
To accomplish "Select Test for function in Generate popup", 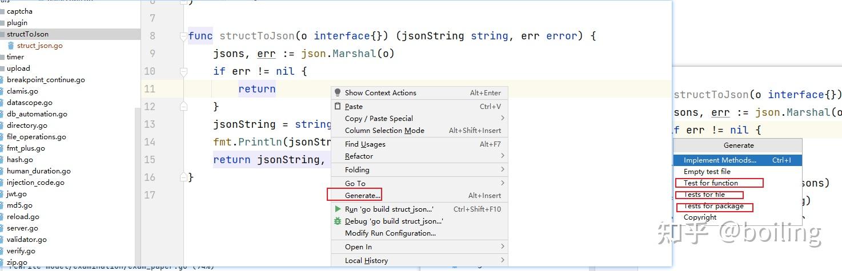I will click(711, 183).
